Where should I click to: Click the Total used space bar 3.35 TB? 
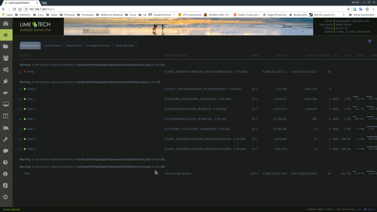click(359, 173)
